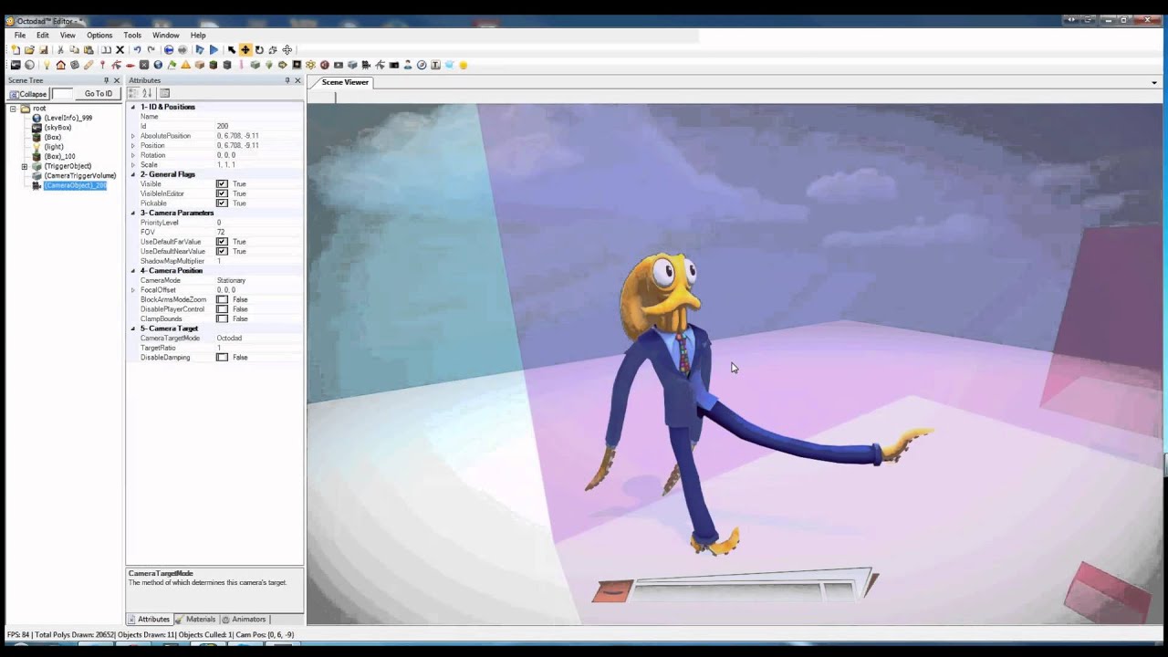Image resolution: width=1168 pixels, height=657 pixels.
Task: Toggle the UseDefaultNearValue checkbox
Action: tap(222, 251)
